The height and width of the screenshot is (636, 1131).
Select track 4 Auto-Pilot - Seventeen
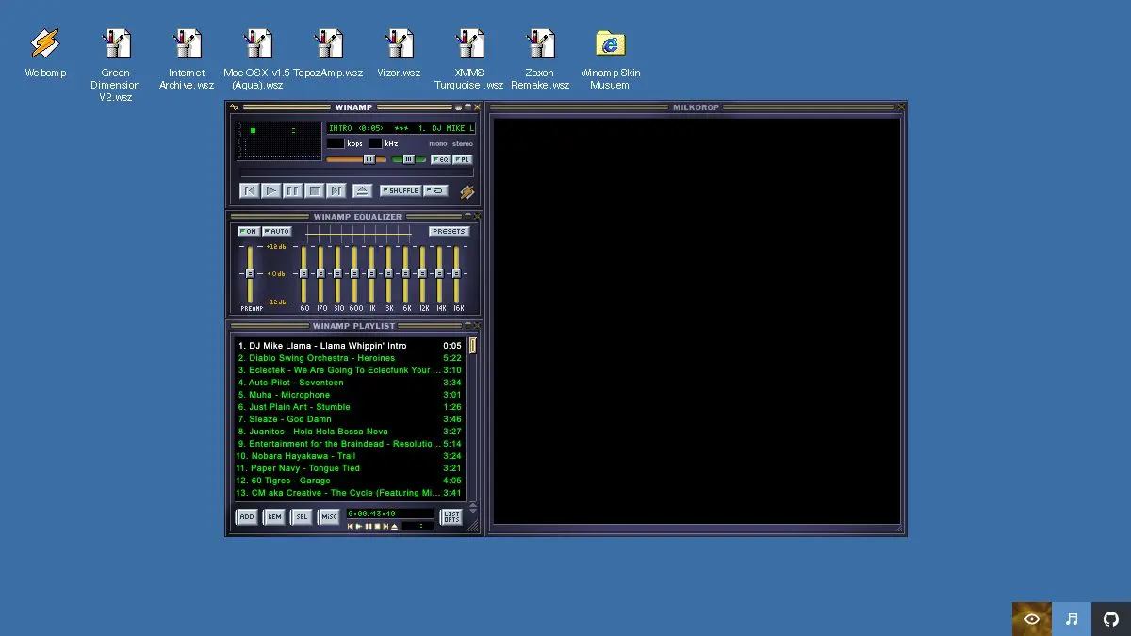350,383
